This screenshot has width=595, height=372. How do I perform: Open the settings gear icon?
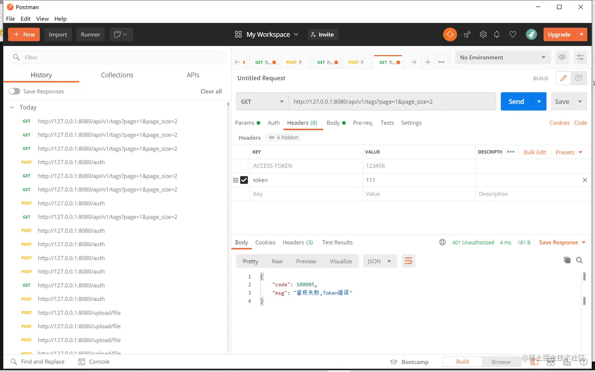(483, 35)
